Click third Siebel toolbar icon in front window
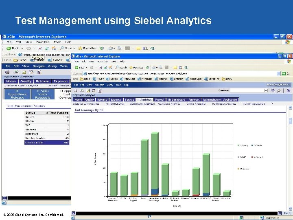This screenshot has height=220, width=293. 88,90
